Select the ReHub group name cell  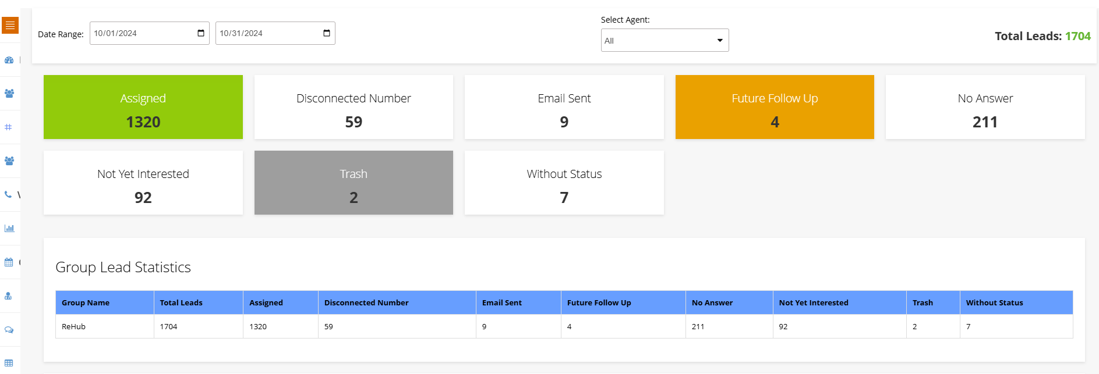click(x=105, y=326)
